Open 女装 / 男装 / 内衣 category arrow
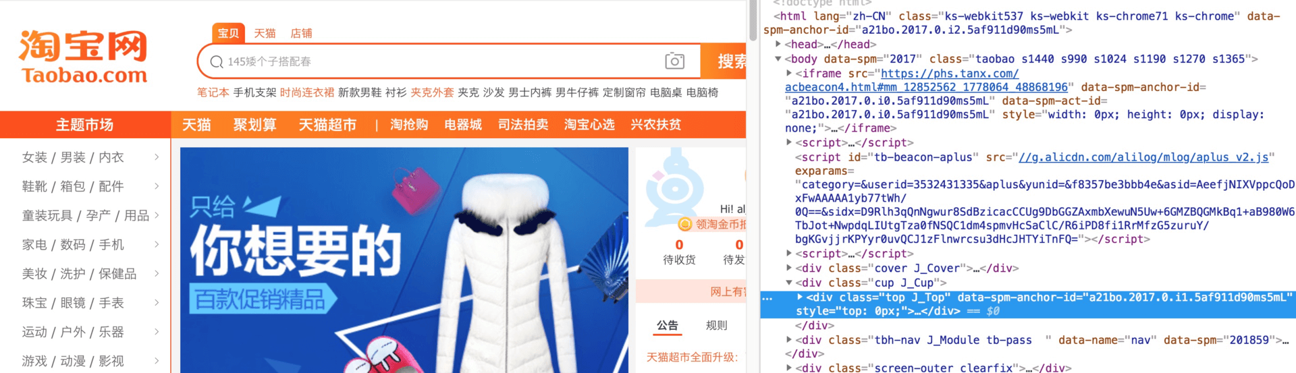This screenshot has width=1296, height=373. tap(157, 157)
